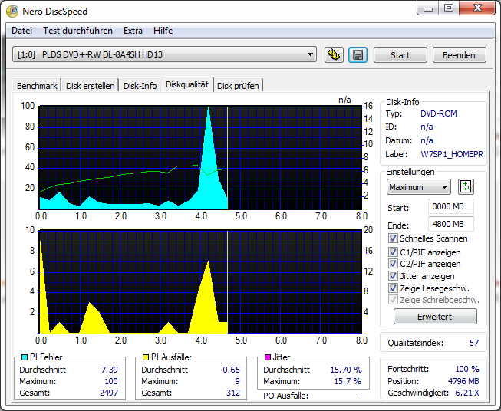Maximize the Nero DiscSpeed window
501x411 pixels.
(449, 8)
